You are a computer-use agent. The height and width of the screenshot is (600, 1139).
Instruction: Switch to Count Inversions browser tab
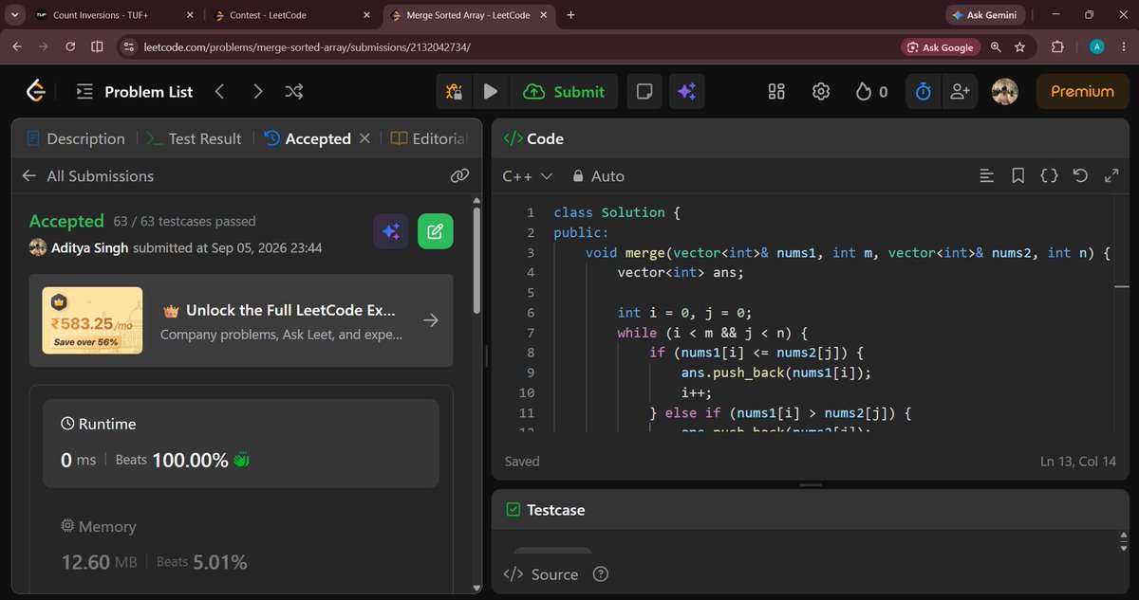[x=112, y=15]
